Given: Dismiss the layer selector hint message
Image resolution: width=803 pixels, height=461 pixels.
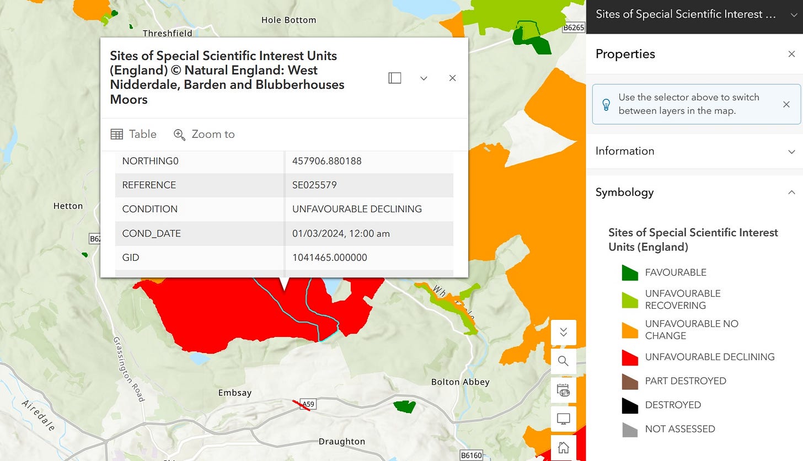Looking at the screenshot, I should [x=786, y=104].
